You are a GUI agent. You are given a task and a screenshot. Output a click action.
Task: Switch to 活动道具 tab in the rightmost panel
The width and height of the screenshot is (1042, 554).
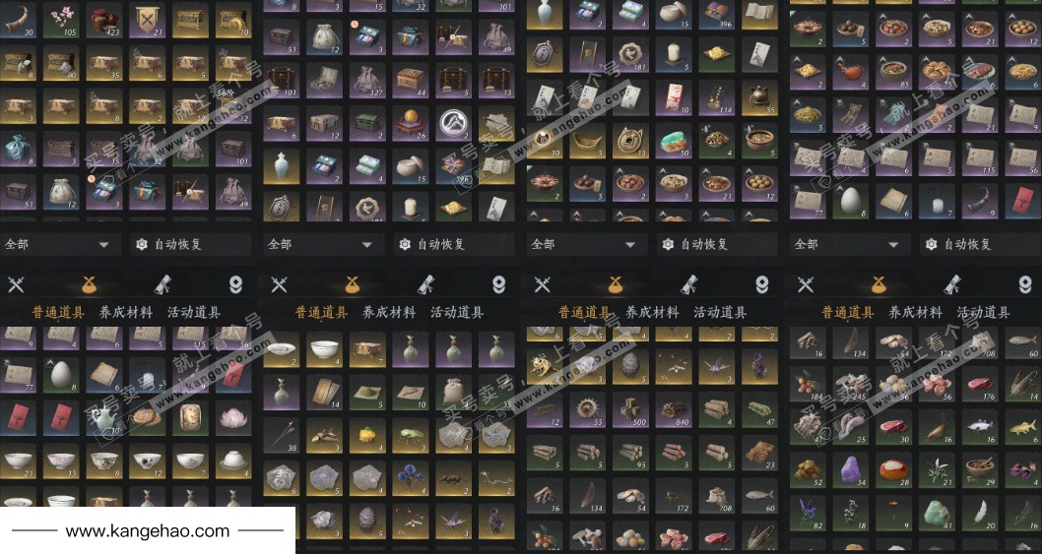984,312
